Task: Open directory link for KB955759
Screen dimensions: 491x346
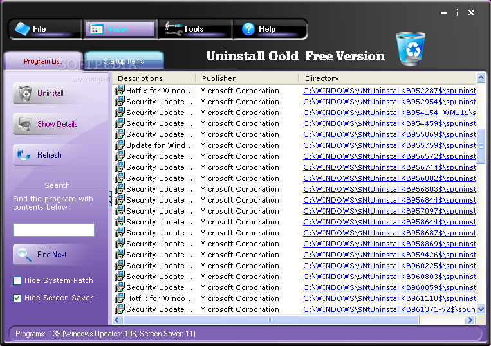Action: pyautogui.click(x=389, y=145)
